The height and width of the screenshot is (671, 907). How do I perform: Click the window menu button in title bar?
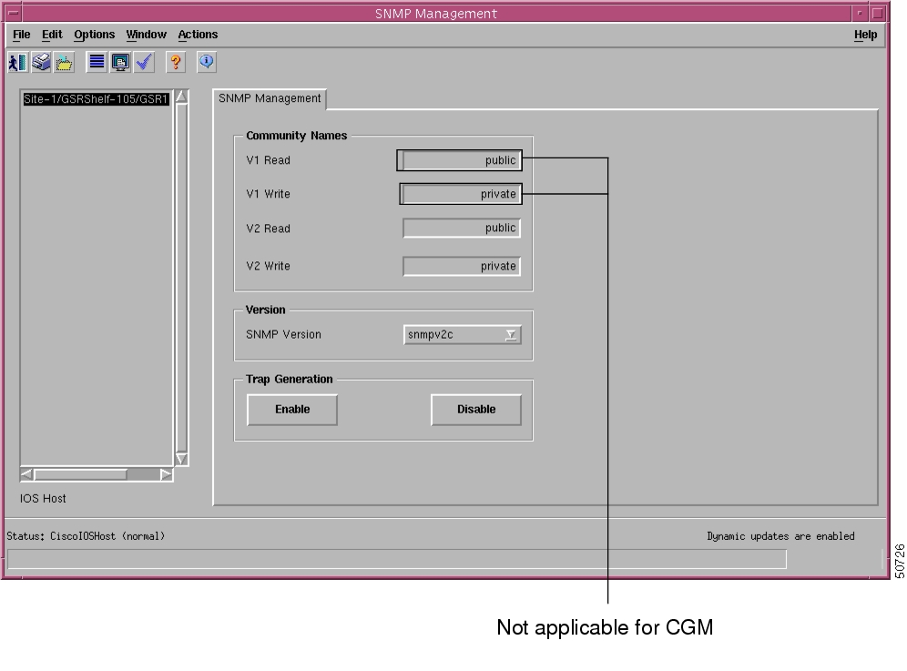14,13
